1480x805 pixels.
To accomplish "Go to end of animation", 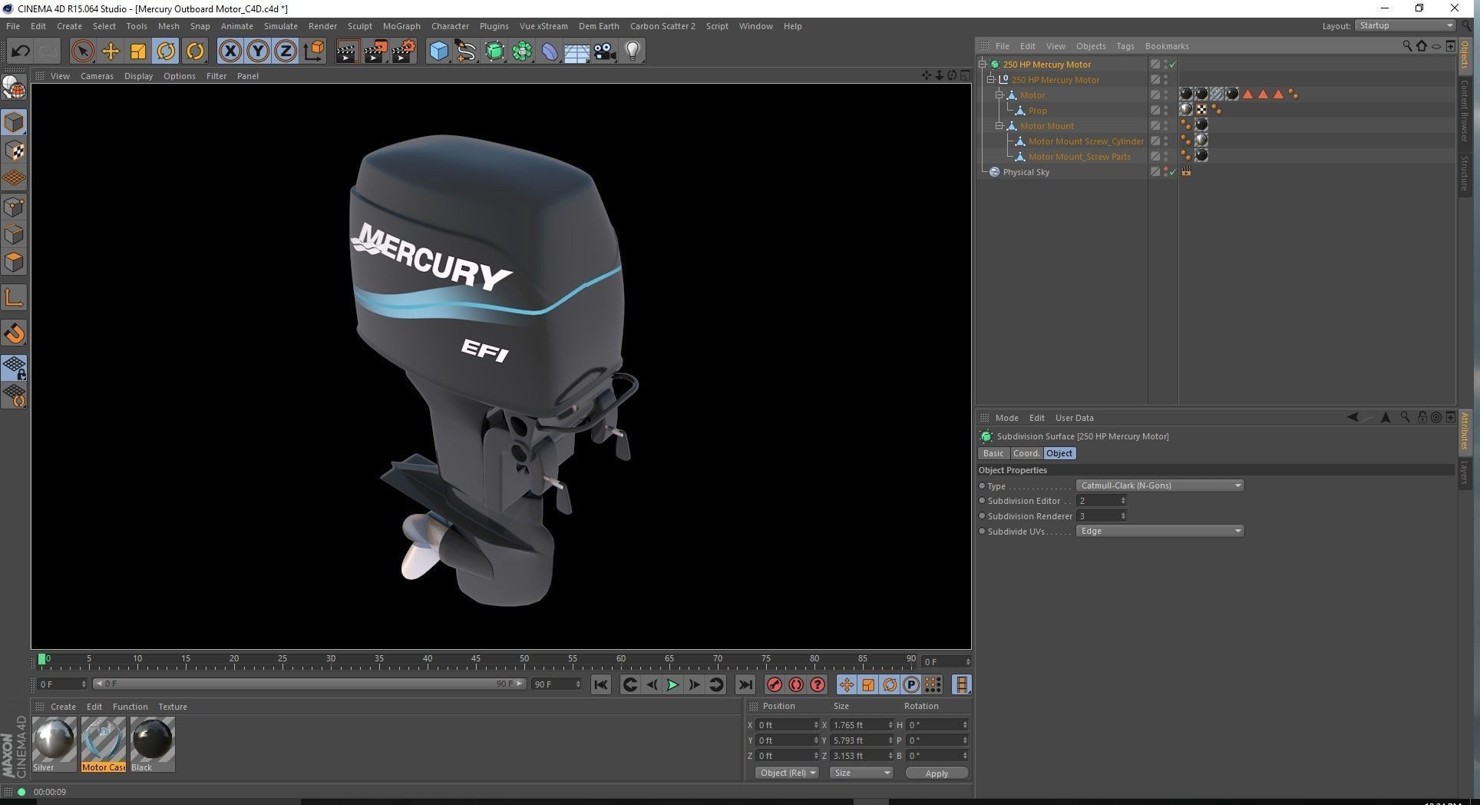I will click(x=745, y=685).
